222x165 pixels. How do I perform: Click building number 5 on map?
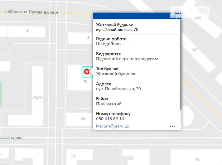coord(28,30)
